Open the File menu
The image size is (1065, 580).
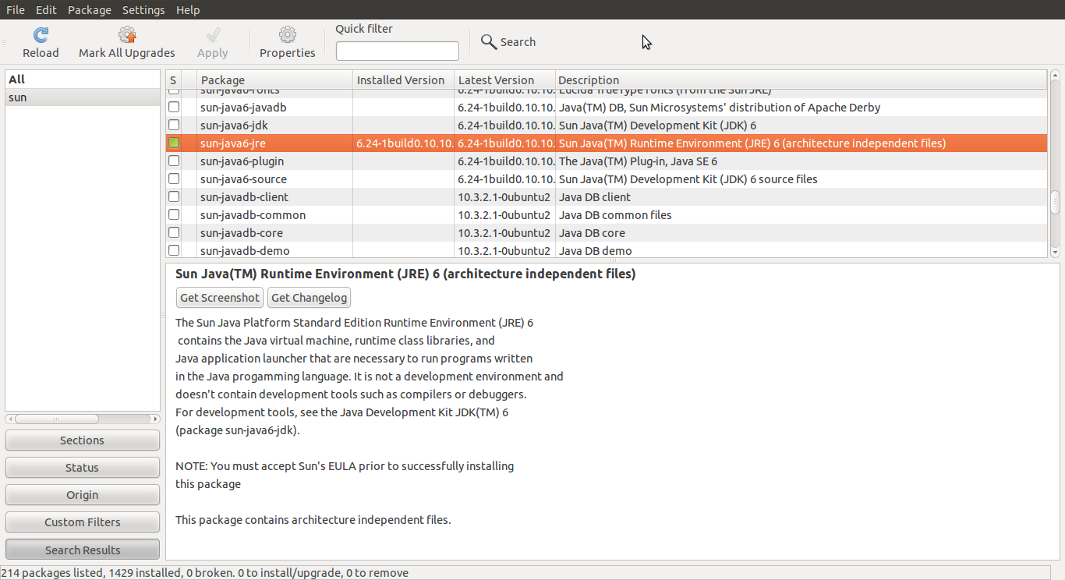click(16, 10)
